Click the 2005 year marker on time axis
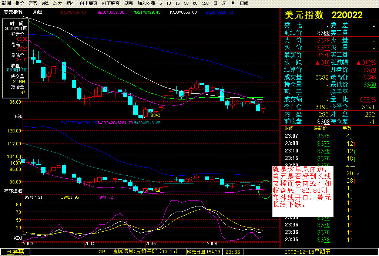This screenshot has height=256, width=379. coord(151,244)
